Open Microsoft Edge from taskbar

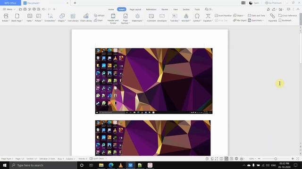(111, 165)
